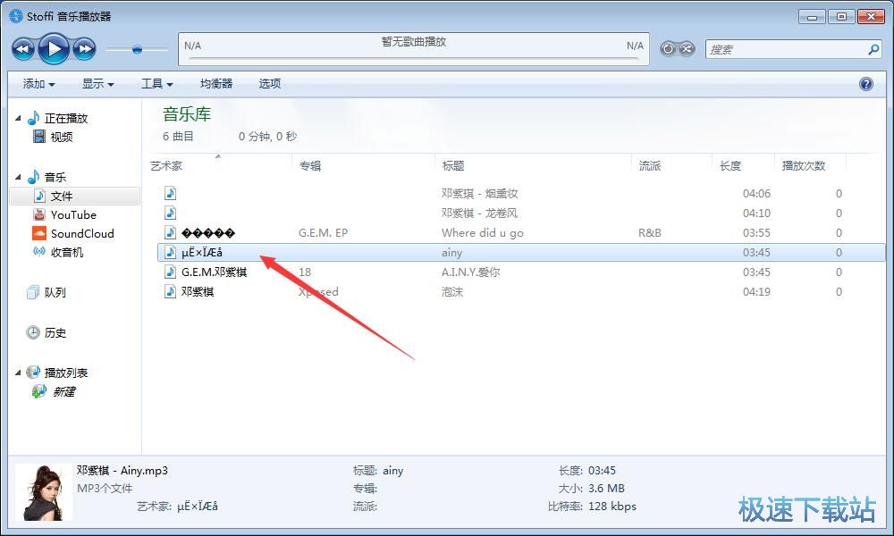Collapse the 播放列表 tree node
This screenshot has height=536, width=894.
(x=19, y=373)
